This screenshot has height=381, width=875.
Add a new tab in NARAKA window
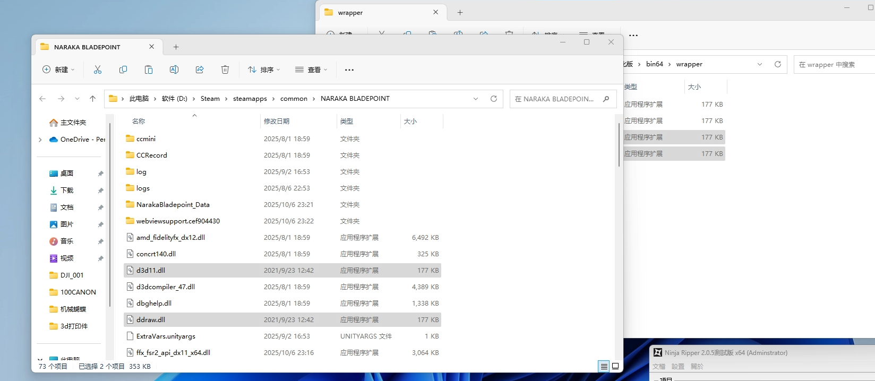176,47
